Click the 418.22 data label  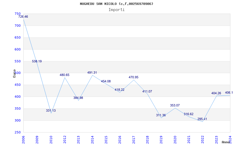[119, 90]
